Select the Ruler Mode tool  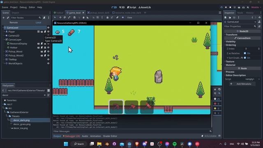pyautogui.click(x=88, y=17)
